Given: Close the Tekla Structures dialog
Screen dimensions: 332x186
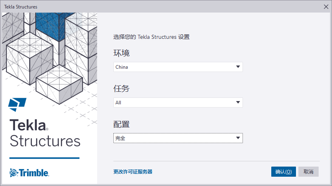Looking at the screenshot, I should (326, 7).
